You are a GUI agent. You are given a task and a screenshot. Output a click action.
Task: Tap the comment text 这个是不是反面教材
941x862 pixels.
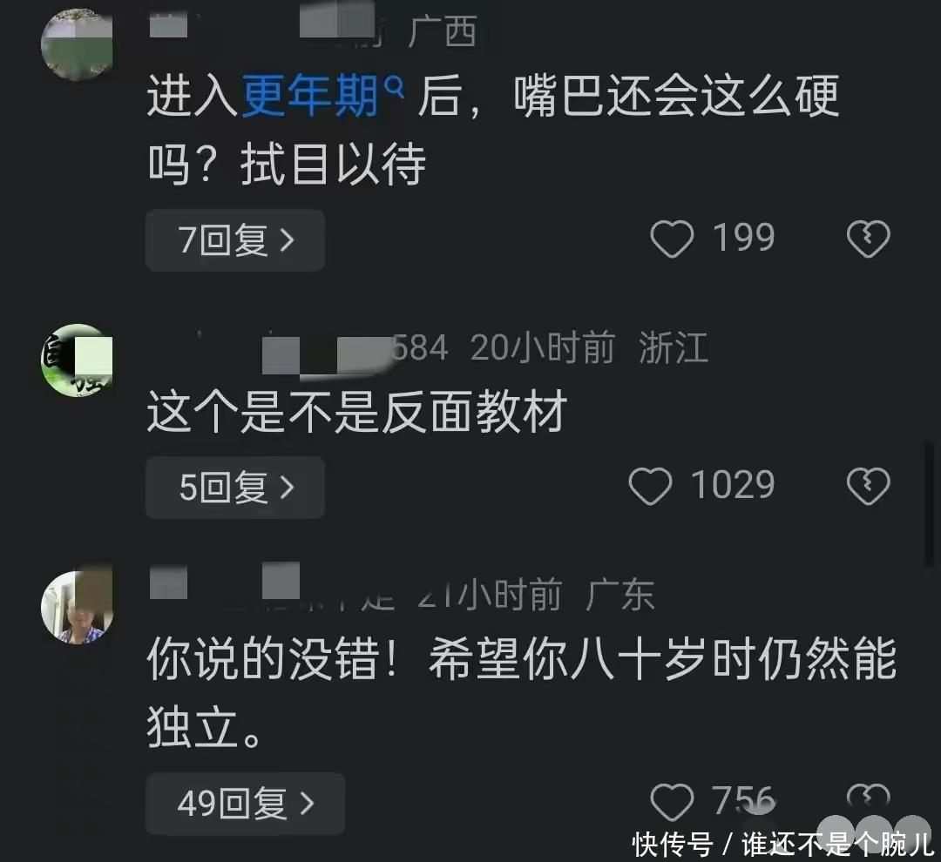tap(357, 412)
